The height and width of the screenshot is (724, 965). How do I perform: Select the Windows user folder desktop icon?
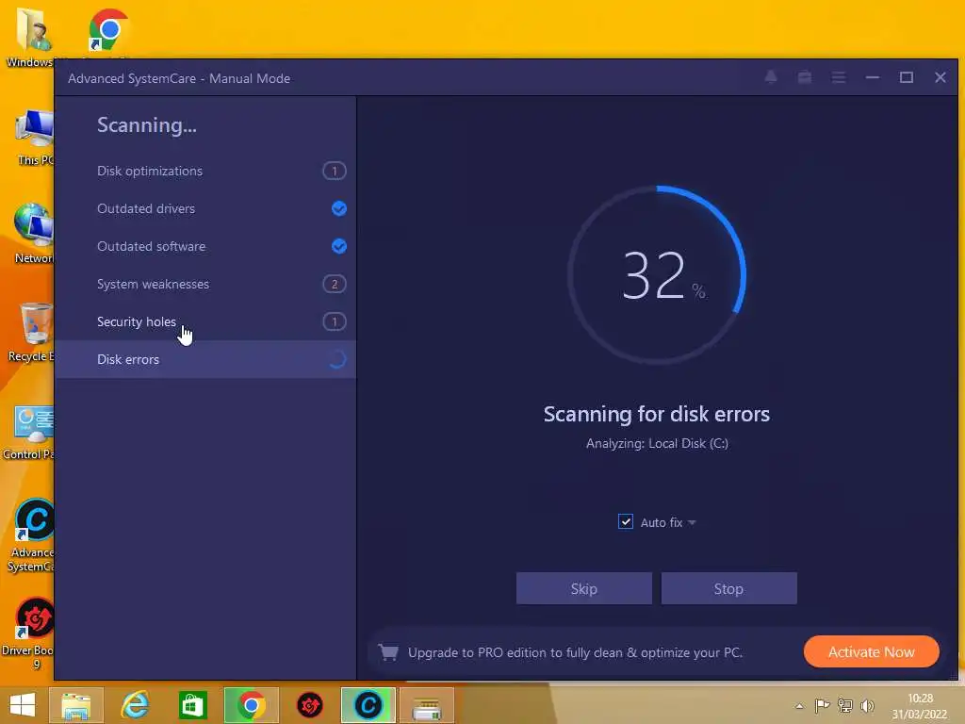point(30,38)
